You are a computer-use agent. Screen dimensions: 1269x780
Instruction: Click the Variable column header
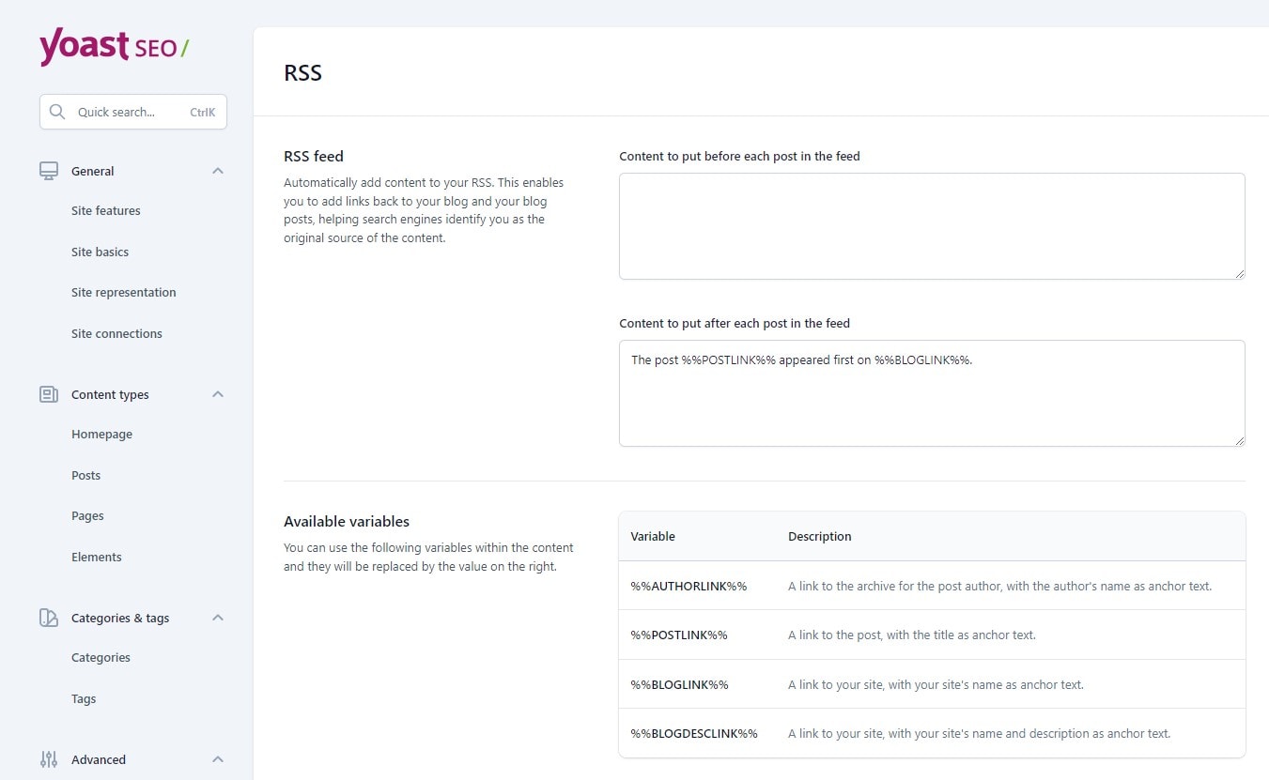[653, 537]
